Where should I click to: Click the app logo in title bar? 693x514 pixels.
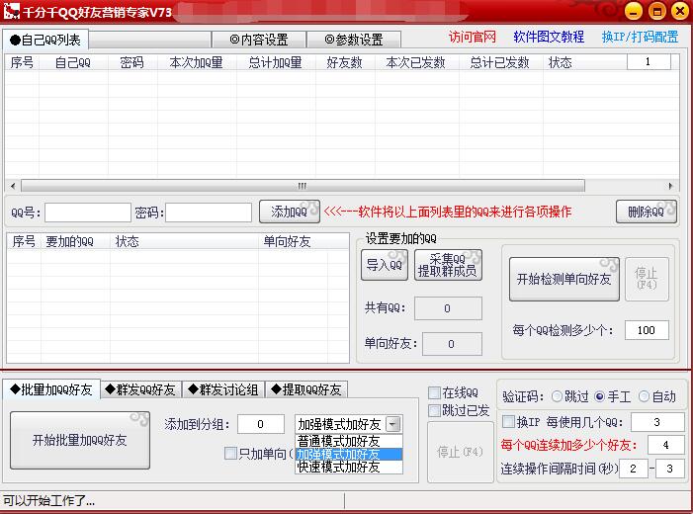[x=12, y=11]
